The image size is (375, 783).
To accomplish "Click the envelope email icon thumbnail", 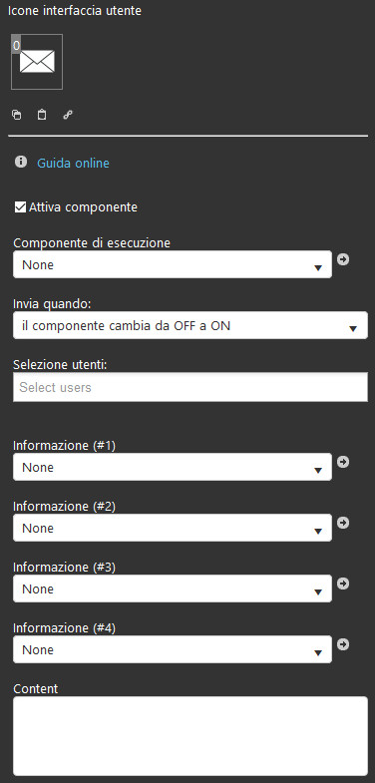I will pos(37,62).
